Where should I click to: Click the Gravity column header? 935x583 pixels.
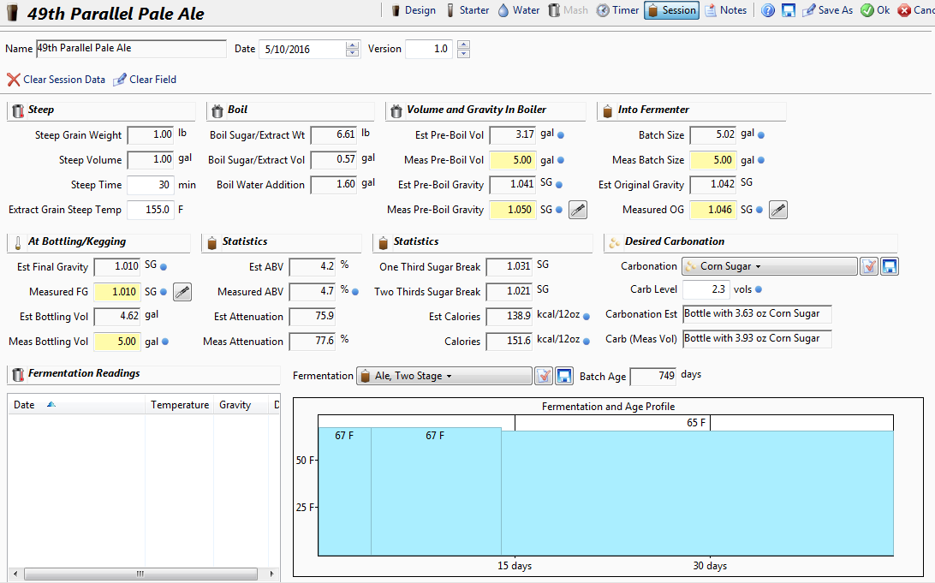241,405
